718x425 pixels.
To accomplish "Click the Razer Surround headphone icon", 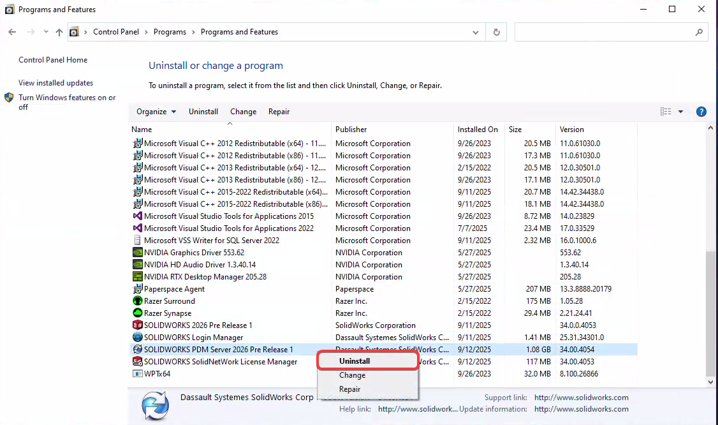I will tap(137, 301).
